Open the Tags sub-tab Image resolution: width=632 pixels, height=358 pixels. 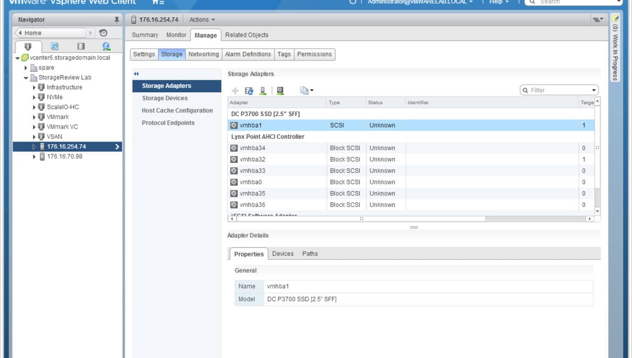(284, 55)
